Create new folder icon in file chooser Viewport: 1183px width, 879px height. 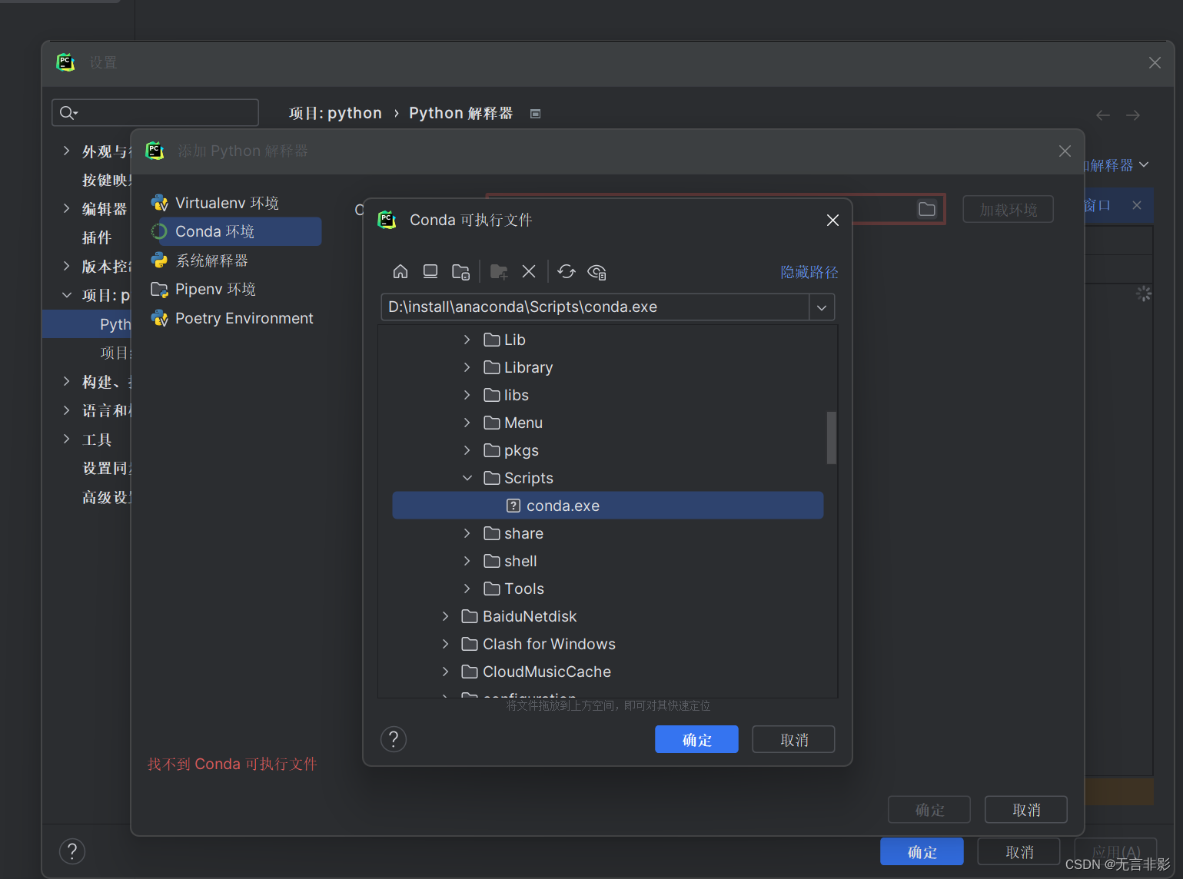click(x=499, y=271)
